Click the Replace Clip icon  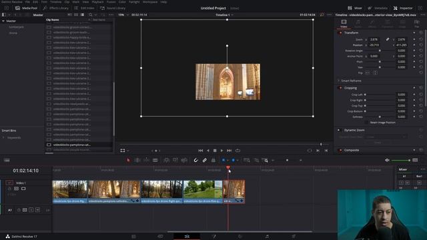click(184, 160)
